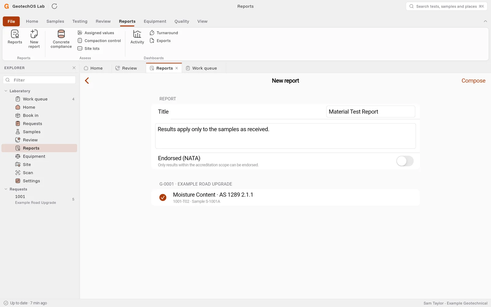This screenshot has width=491, height=307.
Task: Open Review in the sidebar
Action: (39, 140)
